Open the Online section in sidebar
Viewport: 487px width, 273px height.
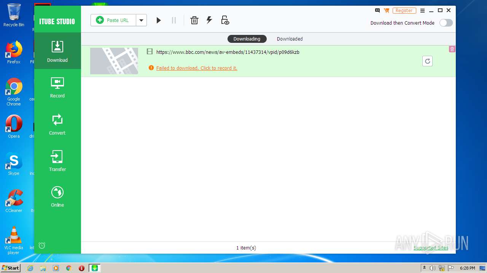(57, 197)
